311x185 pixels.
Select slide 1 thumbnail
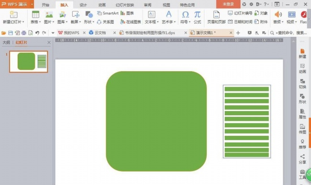coord(29,62)
